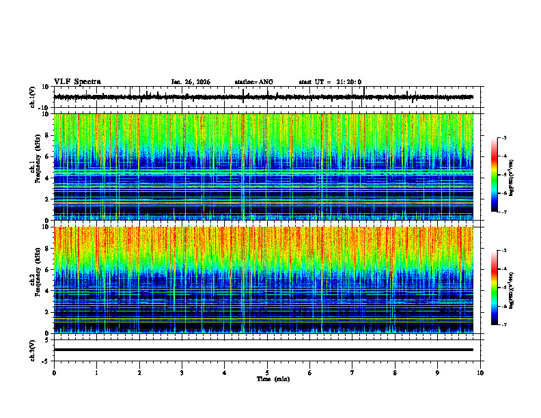Click the "-7" label on ch.1 colorbar
This screenshot has height=418, width=541.
(504, 212)
